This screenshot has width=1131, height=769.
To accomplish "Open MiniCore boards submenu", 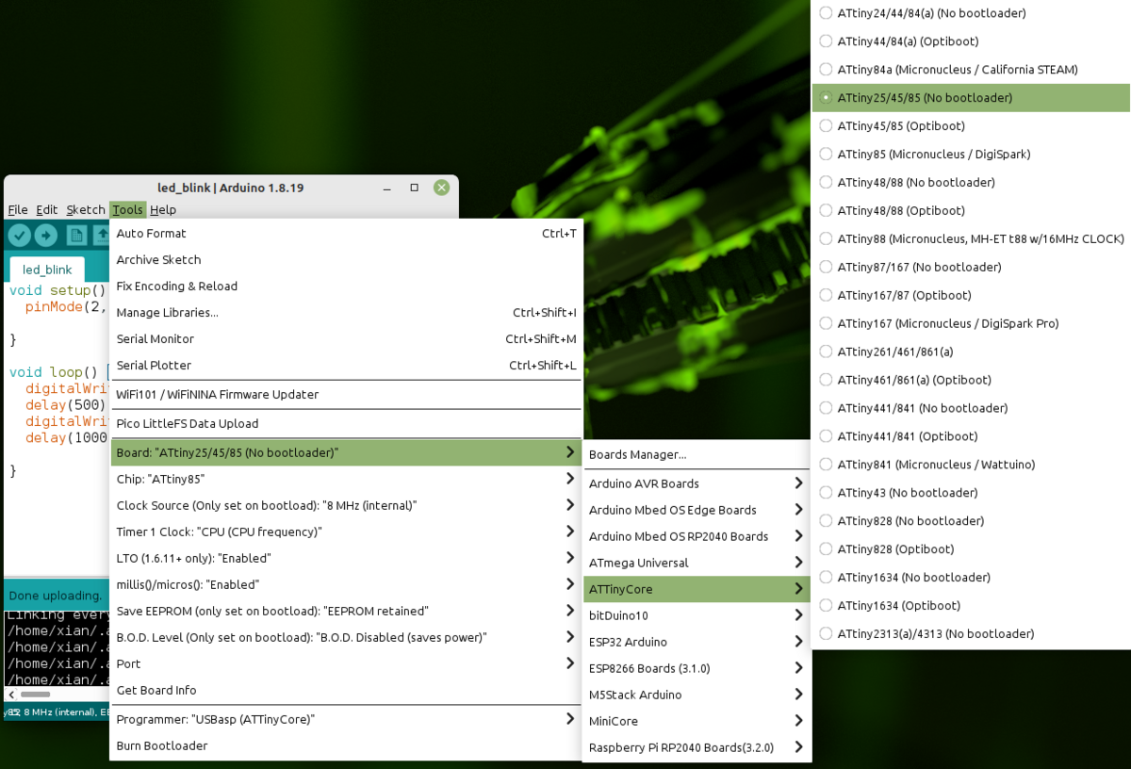I will [x=697, y=721].
